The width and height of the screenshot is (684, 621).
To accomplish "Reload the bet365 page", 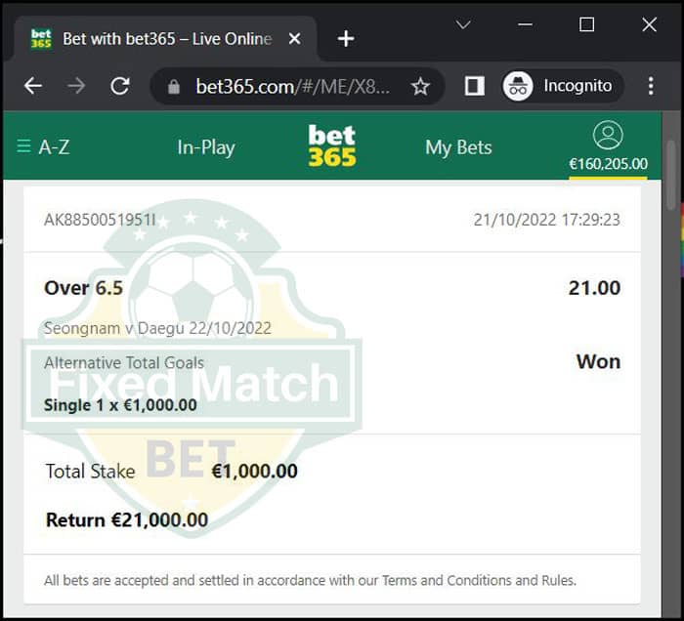I will point(120,86).
